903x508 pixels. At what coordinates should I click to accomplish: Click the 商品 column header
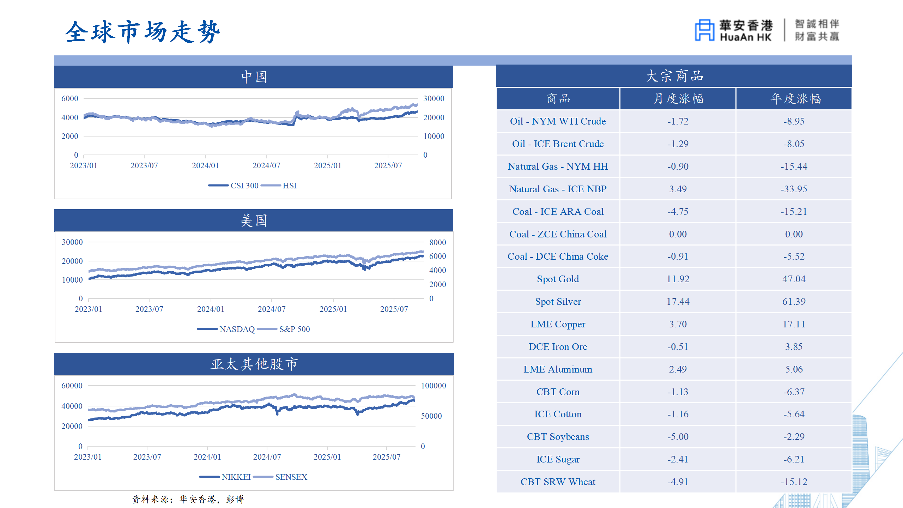(558, 99)
